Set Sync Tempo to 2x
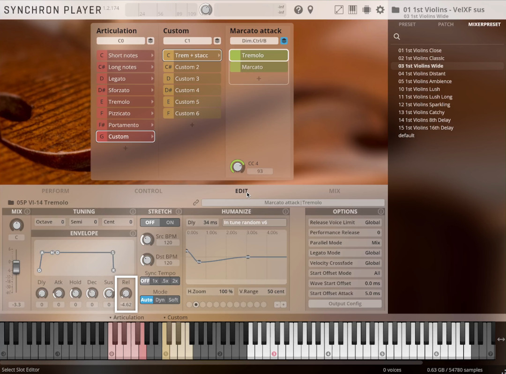 (175, 281)
